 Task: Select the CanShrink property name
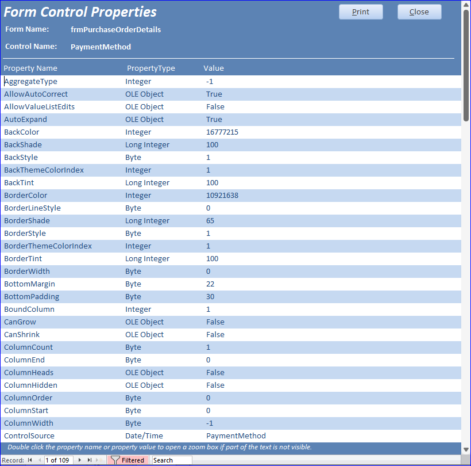[x=22, y=334]
